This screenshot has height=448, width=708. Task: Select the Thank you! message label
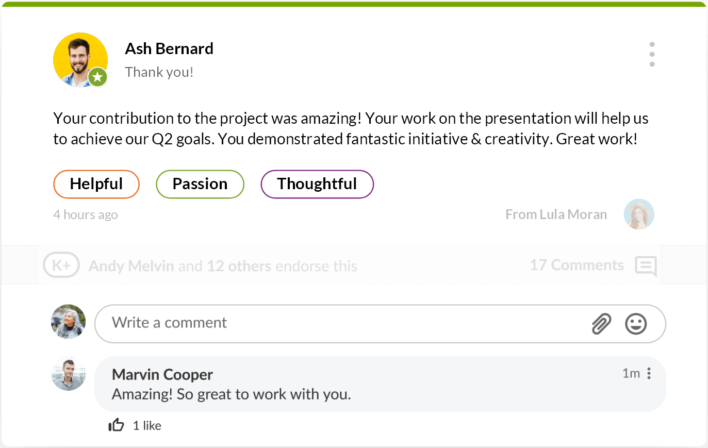click(x=159, y=72)
